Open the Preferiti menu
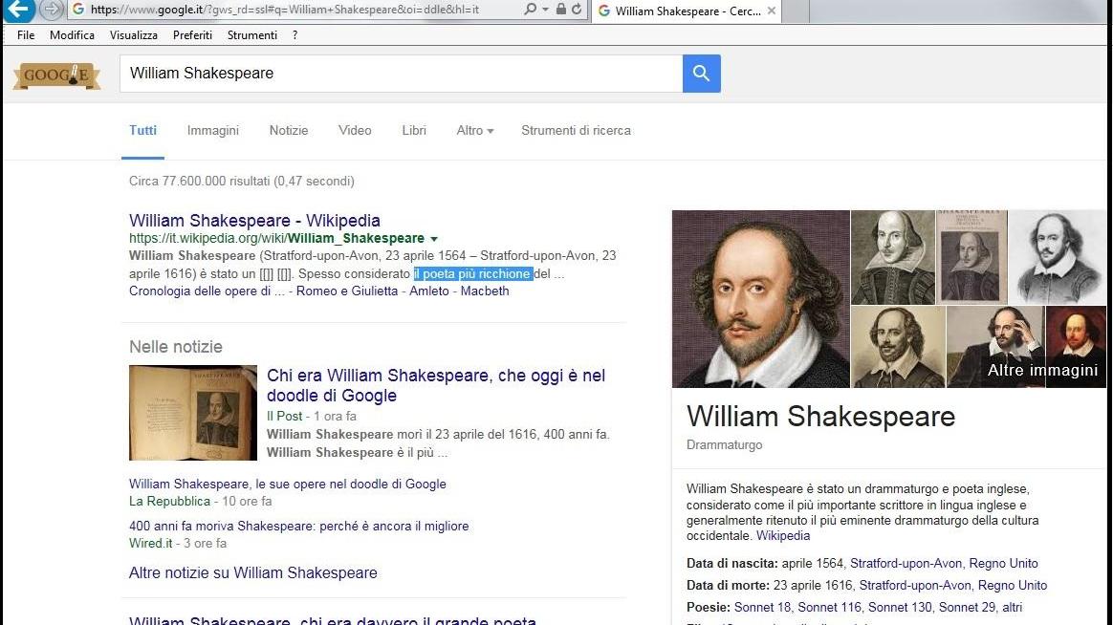 [192, 34]
